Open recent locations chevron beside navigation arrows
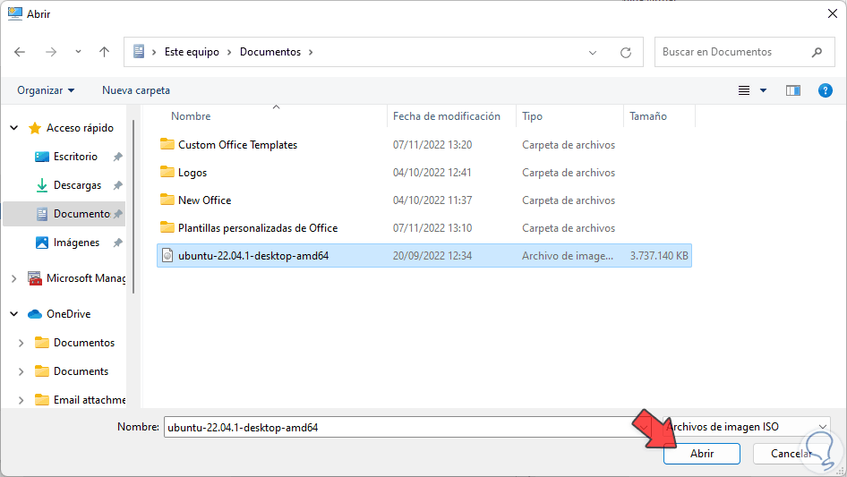 coord(78,52)
